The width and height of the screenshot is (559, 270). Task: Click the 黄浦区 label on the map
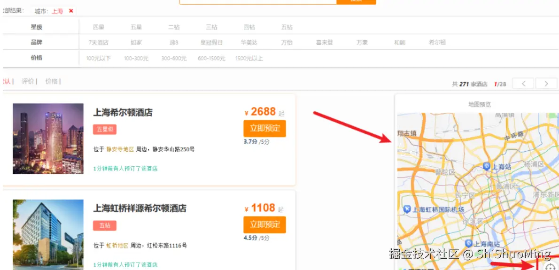[506, 186]
